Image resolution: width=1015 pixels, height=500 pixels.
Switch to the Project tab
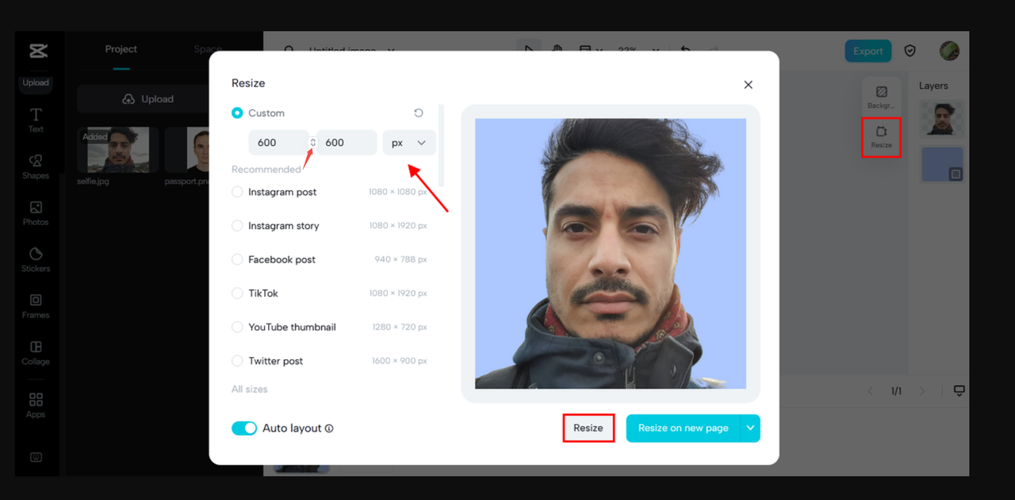coord(121,49)
